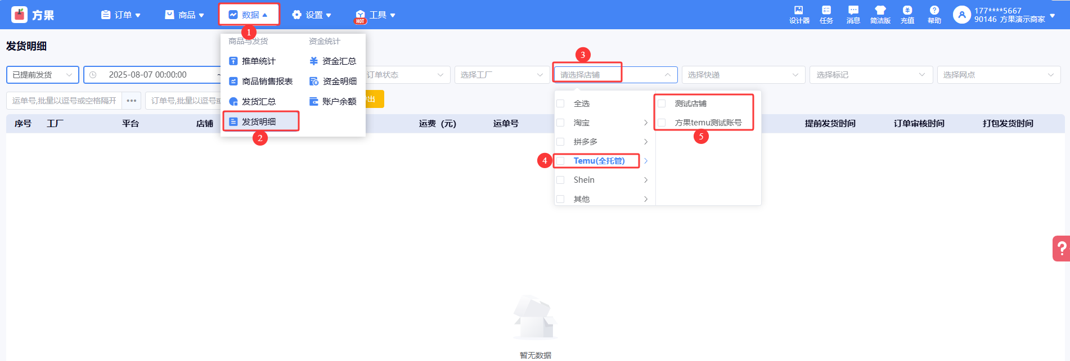Click the 设置 gear icon
Screen dimensions: 1070x361
pos(297,15)
